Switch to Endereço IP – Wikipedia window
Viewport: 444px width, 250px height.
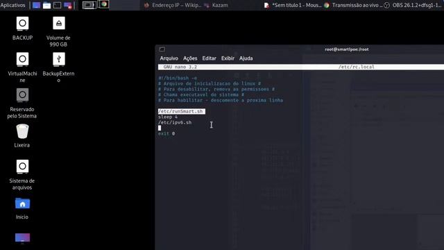172,5
